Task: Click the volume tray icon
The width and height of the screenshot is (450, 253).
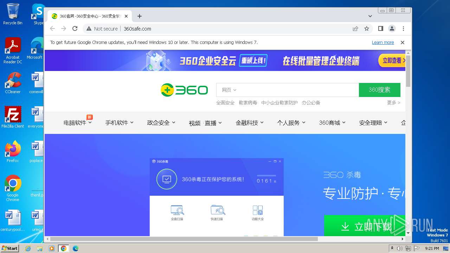Action: [x=400, y=248]
